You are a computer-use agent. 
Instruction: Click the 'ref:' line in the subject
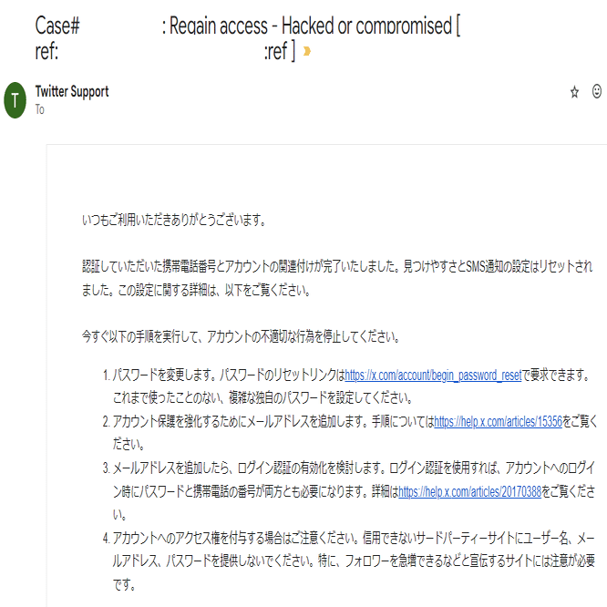tap(47, 52)
